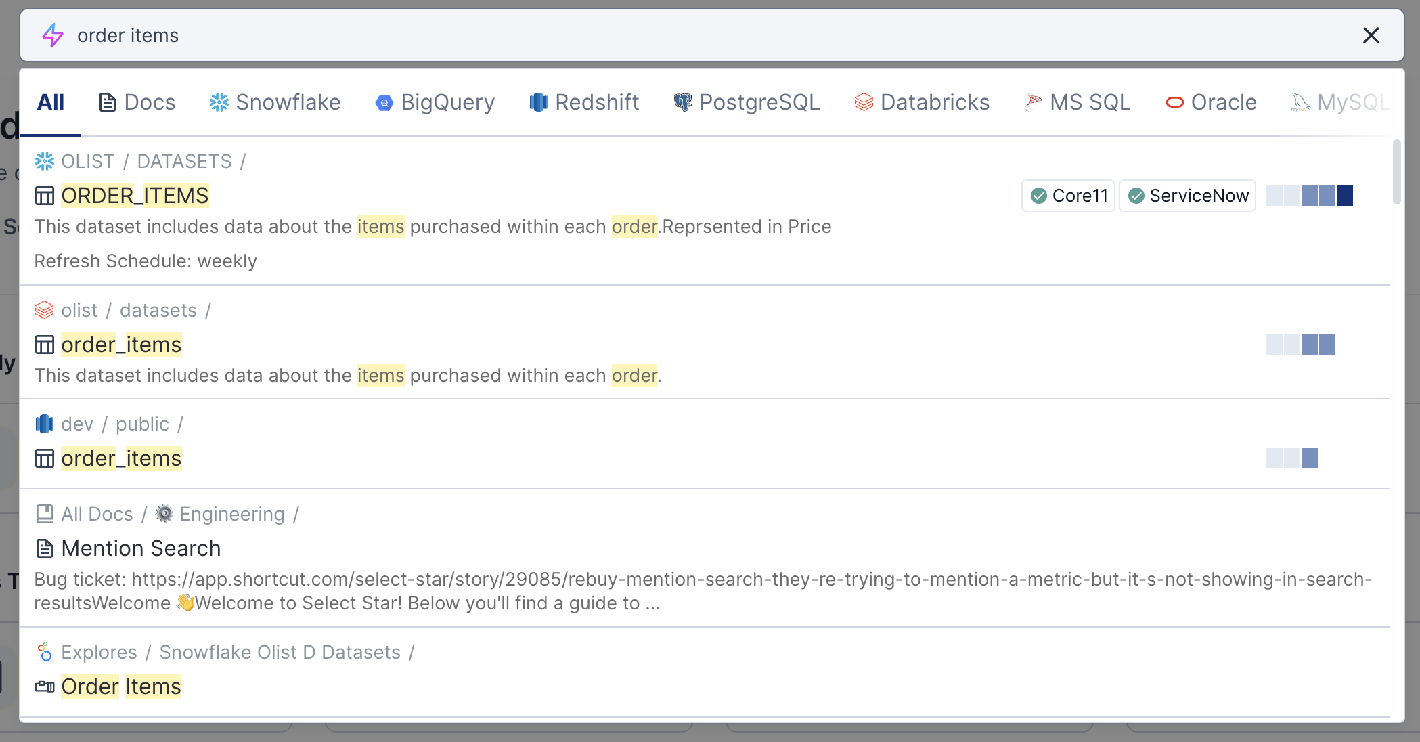
Task: Click the Redshift icon beside dev breadcrumb
Action: (x=45, y=424)
